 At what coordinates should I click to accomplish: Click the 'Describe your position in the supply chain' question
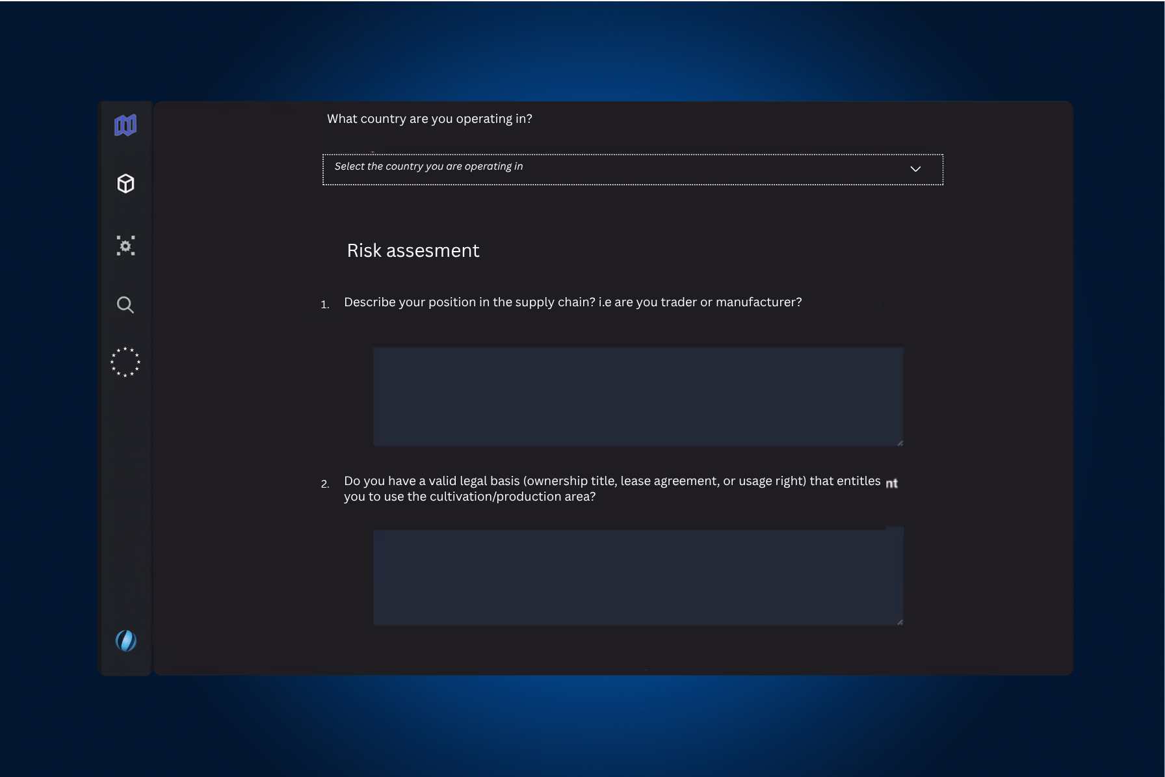point(572,302)
